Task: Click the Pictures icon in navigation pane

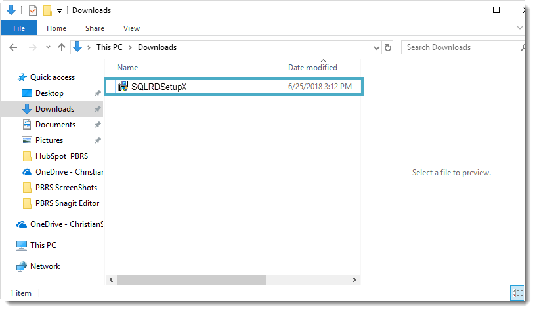Action: (x=27, y=140)
